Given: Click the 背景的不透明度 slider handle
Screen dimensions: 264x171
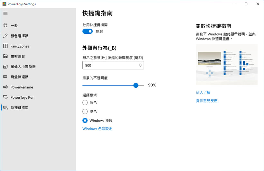Looking at the screenshot, I should tap(136, 85).
